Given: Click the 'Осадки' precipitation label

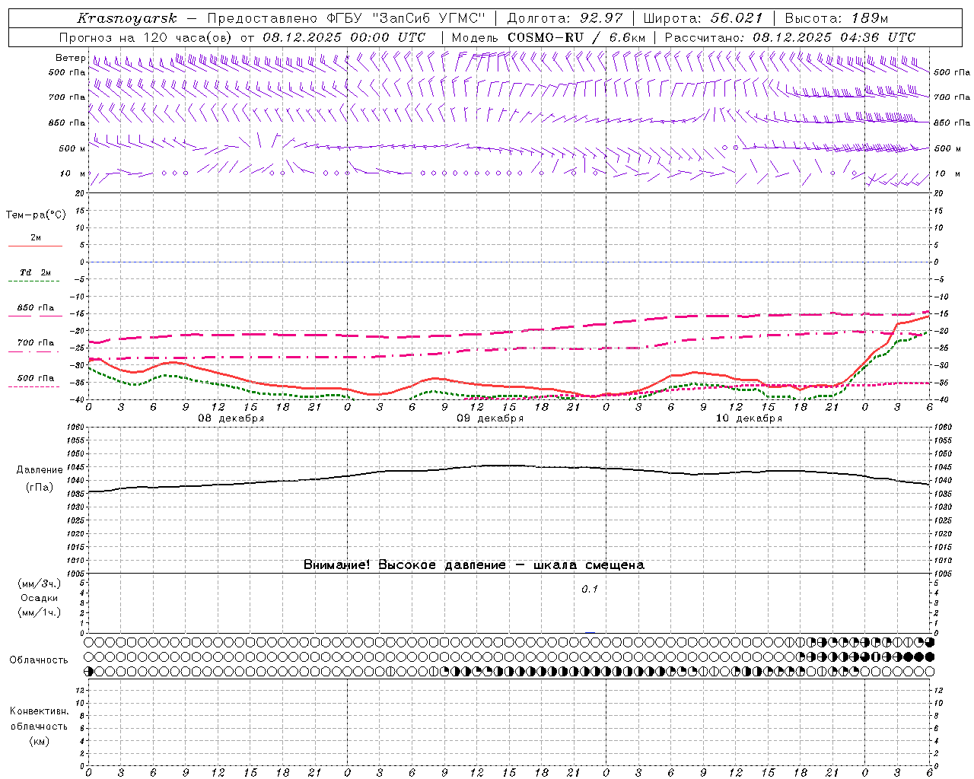Looking at the screenshot, I should pos(40,598).
